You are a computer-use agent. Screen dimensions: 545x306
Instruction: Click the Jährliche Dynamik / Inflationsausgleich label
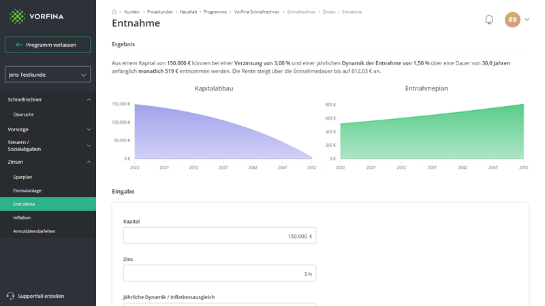click(169, 297)
